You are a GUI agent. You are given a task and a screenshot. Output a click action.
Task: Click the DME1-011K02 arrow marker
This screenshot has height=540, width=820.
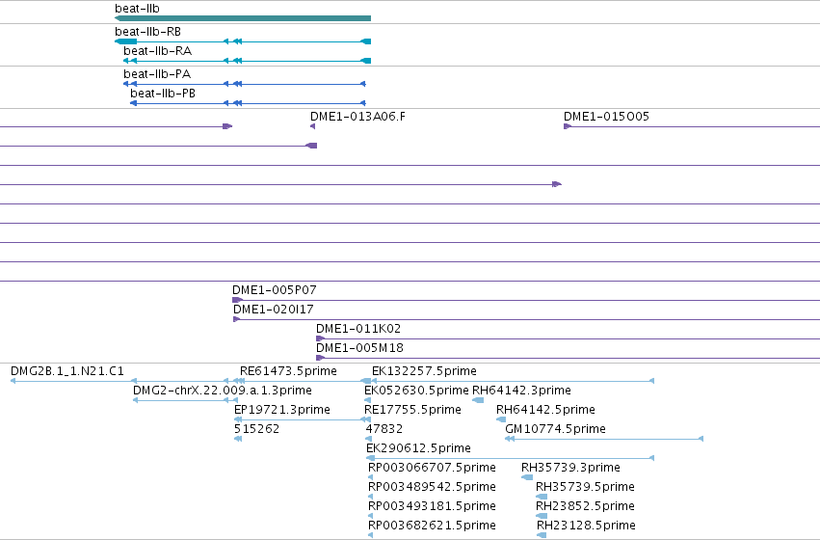(320, 338)
